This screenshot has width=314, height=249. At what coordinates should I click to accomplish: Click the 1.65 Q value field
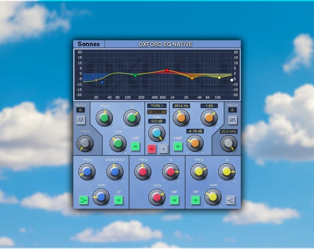pyautogui.click(x=209, y=106)
